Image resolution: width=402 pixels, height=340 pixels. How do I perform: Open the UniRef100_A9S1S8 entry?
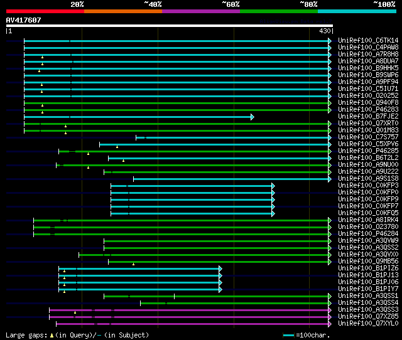pos(368,179)
